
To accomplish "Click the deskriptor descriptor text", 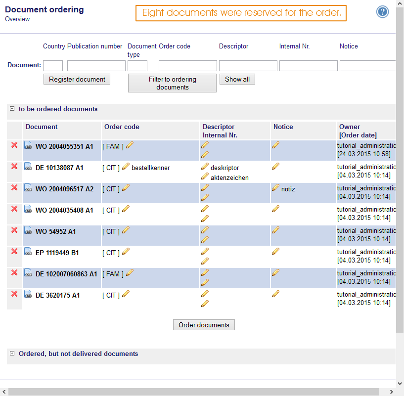I will pos(224,168).
